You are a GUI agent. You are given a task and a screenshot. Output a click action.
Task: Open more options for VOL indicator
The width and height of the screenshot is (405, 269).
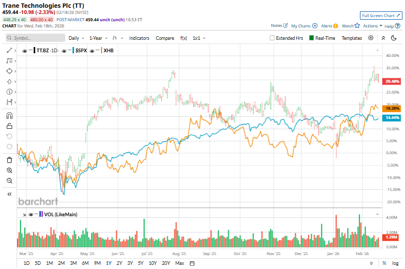pos(36,214)
